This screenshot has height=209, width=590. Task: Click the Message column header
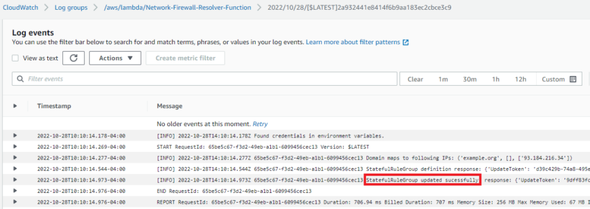pyautogui.click(x=170, y=106)
